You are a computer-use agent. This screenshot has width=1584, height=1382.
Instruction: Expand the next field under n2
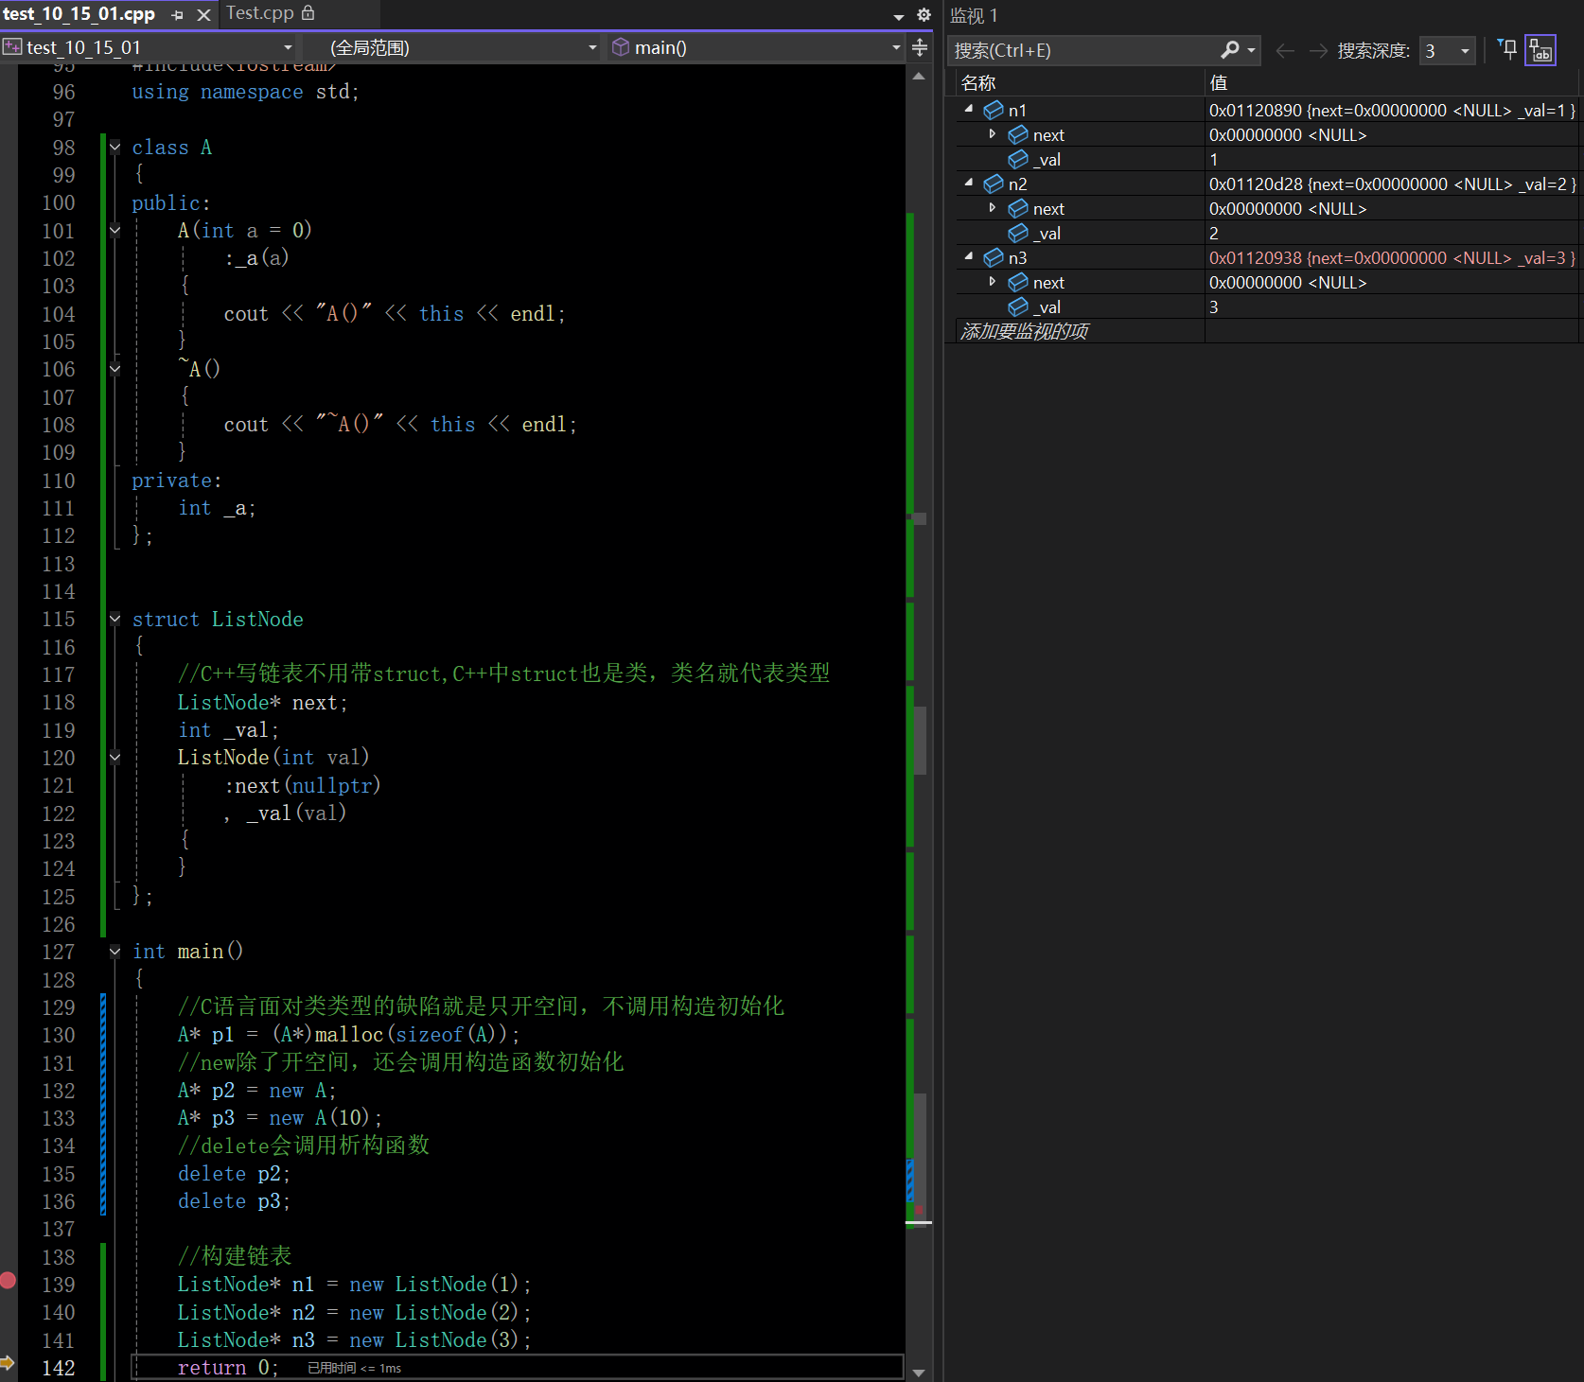coord(993,208)
